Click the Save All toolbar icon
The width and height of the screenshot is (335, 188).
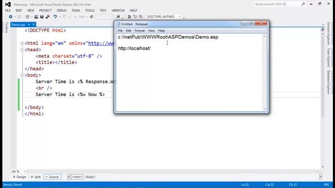click(48, 17)
